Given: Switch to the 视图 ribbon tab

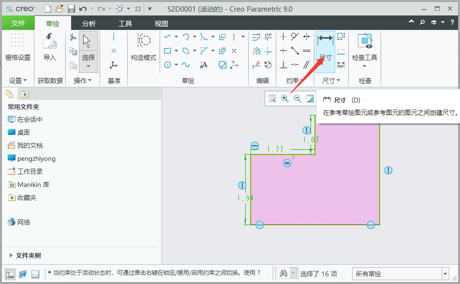Looking at the screenshot, I should coord(162,24).
